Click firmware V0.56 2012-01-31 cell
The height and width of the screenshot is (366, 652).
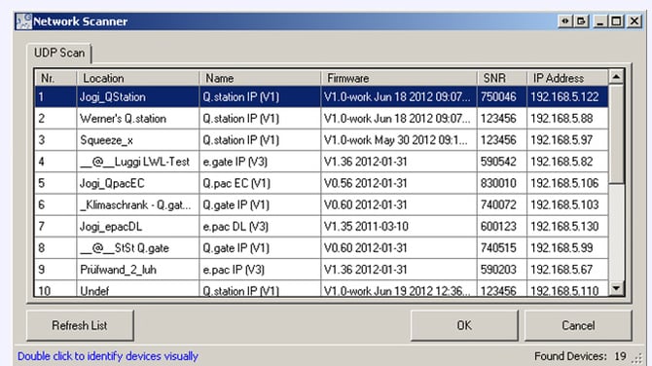point(399,183)
